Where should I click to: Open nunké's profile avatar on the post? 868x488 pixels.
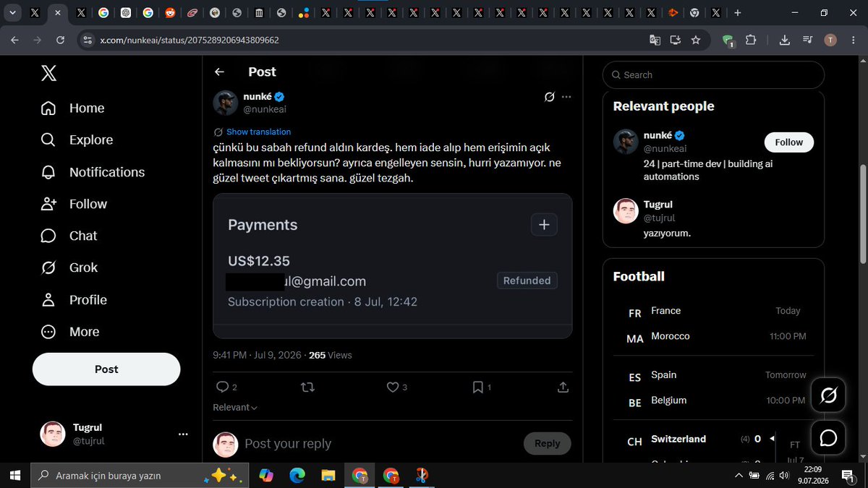[x=226, y=103]
